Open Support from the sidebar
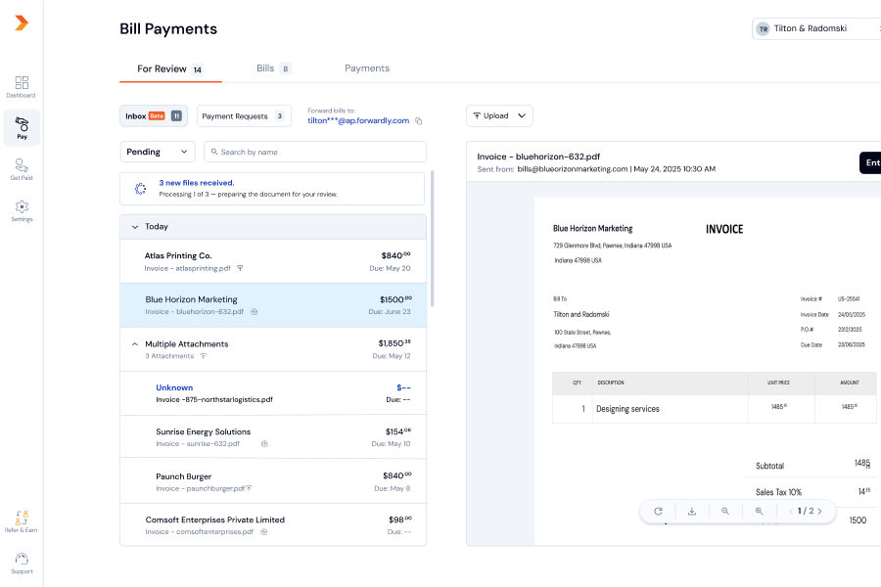This screenshot has height=587, width=881. tap(21, 562)
